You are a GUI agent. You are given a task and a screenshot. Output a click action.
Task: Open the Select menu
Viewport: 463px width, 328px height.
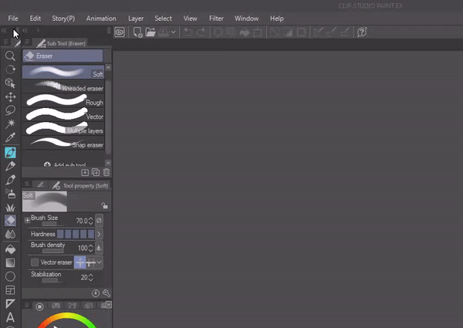164,19
